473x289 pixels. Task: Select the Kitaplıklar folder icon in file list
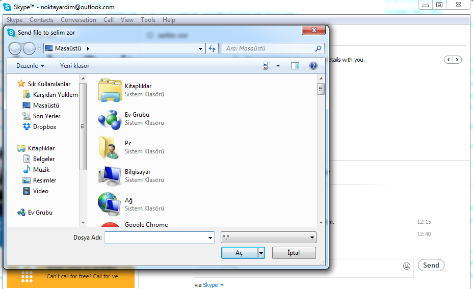coord(110,90)
